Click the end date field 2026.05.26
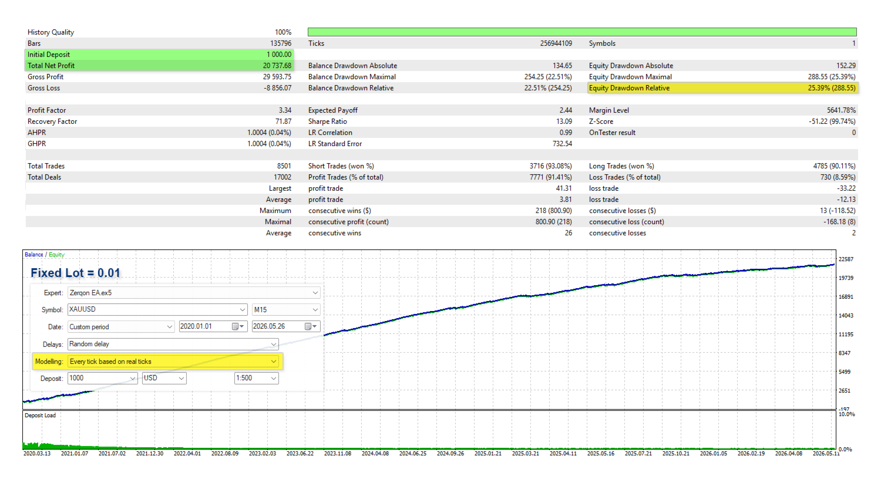881x493 pixels. pyautogui.click(x=277, y=326)
